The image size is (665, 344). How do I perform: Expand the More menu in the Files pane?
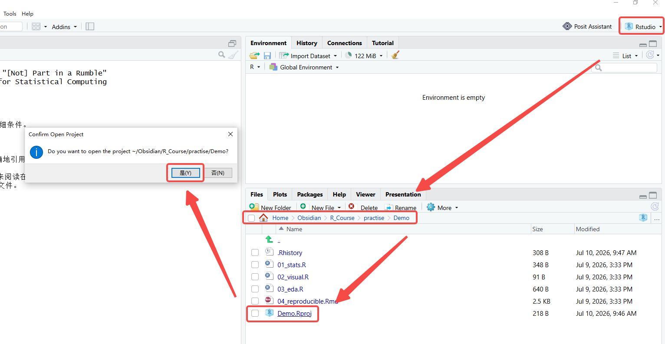tap(442, 207)
